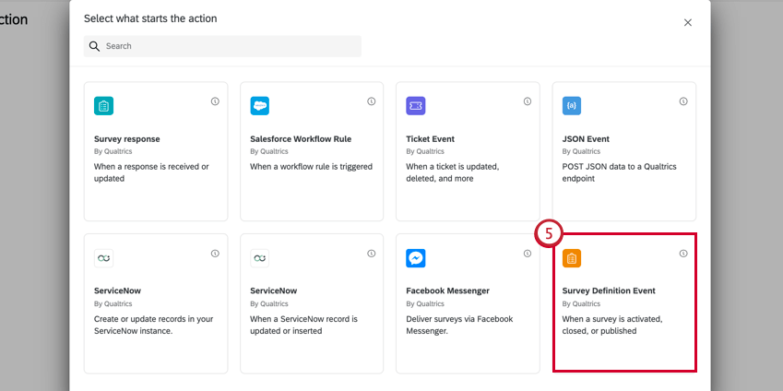Click 'When a survey is activated, closed, or published'
The image size is (783, 391).
(612, 325)
